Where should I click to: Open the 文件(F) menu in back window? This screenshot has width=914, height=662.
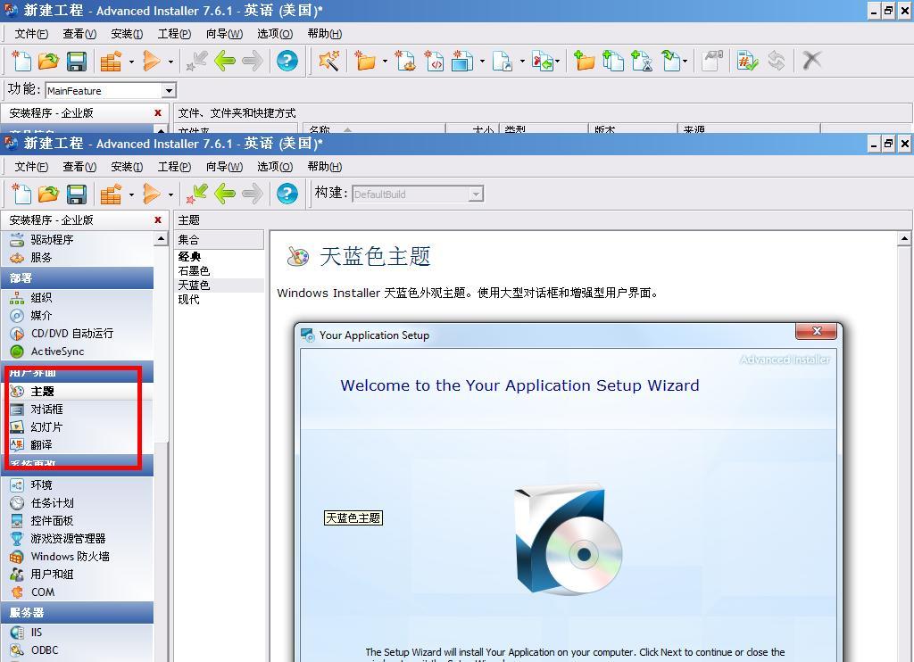(31, 34)
